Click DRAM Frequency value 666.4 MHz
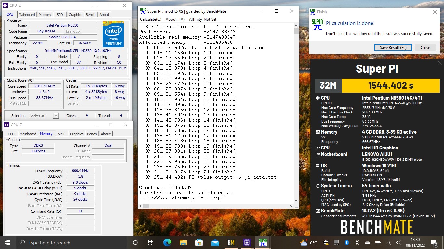The height and width of the screenshot is (249, 444). pyautogui.click(x=80, y=171)
